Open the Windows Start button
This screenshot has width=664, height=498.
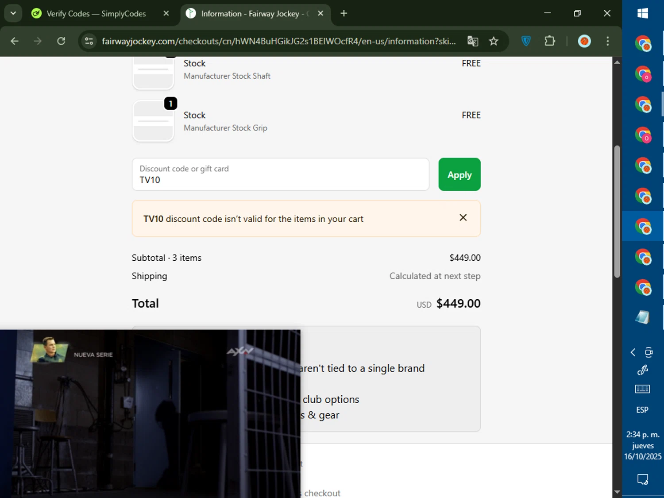[x=643, y=14]
